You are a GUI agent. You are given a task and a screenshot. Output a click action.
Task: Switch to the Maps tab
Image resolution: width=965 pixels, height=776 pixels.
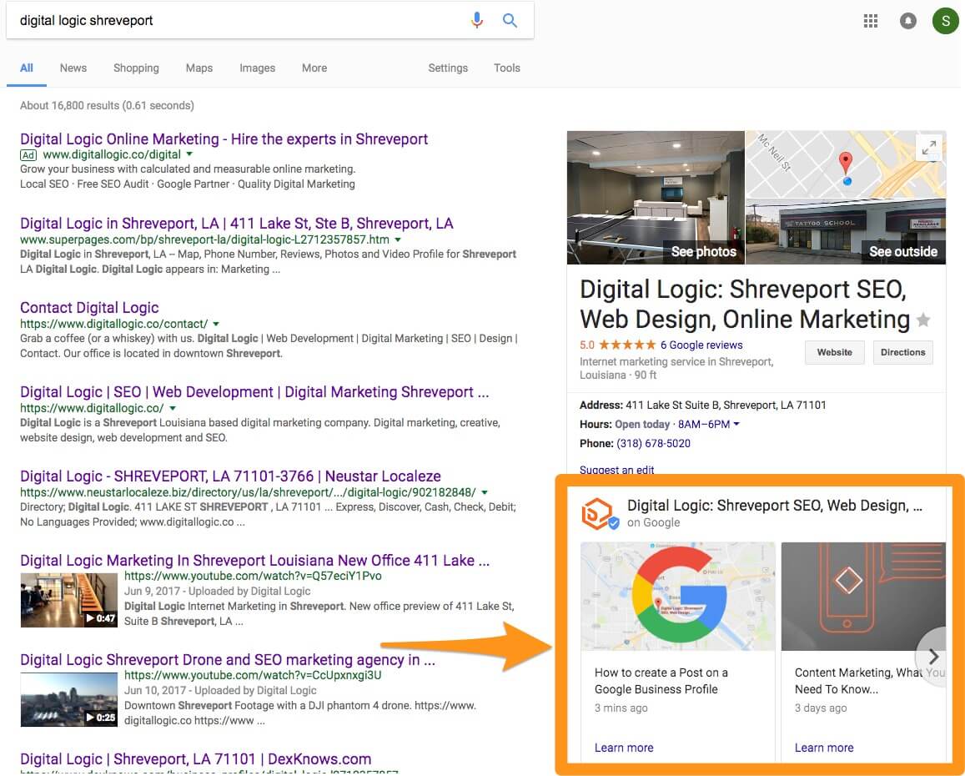(199, 68)
